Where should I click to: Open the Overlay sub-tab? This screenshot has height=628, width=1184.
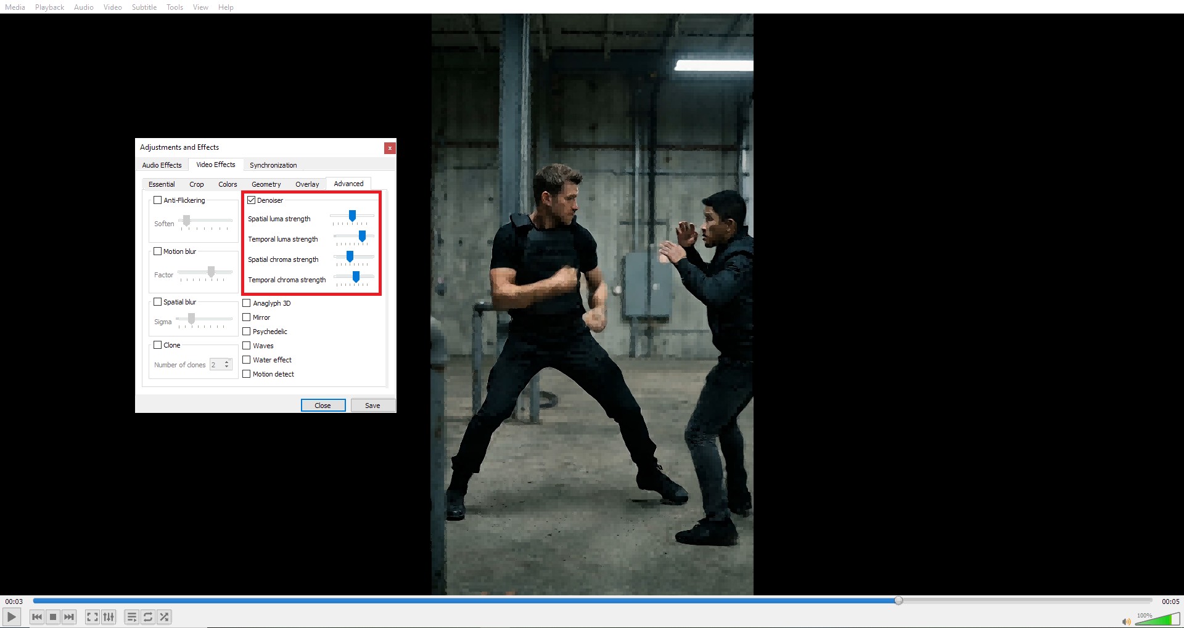[307, 184]
